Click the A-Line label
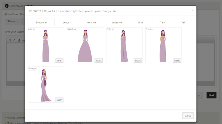Viewport: 222px width, 124px height. click(31, 29)
